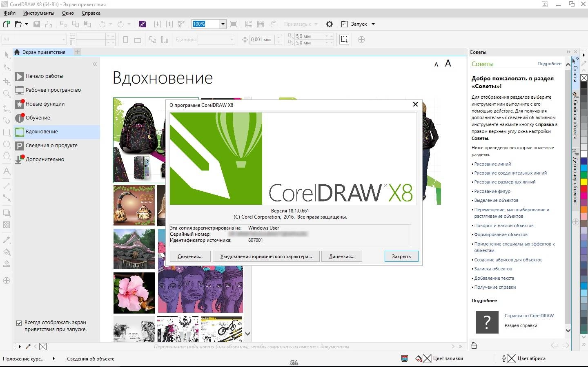Click the Закрыть button in the About dialog

point(401,256)
